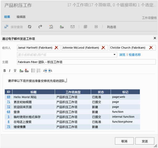This screenshot has width=158, height=148.
Task: Open work item ID 72 link
Action: [x=9, y=107]
